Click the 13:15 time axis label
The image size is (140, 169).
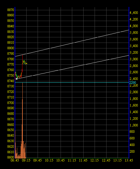118,160
